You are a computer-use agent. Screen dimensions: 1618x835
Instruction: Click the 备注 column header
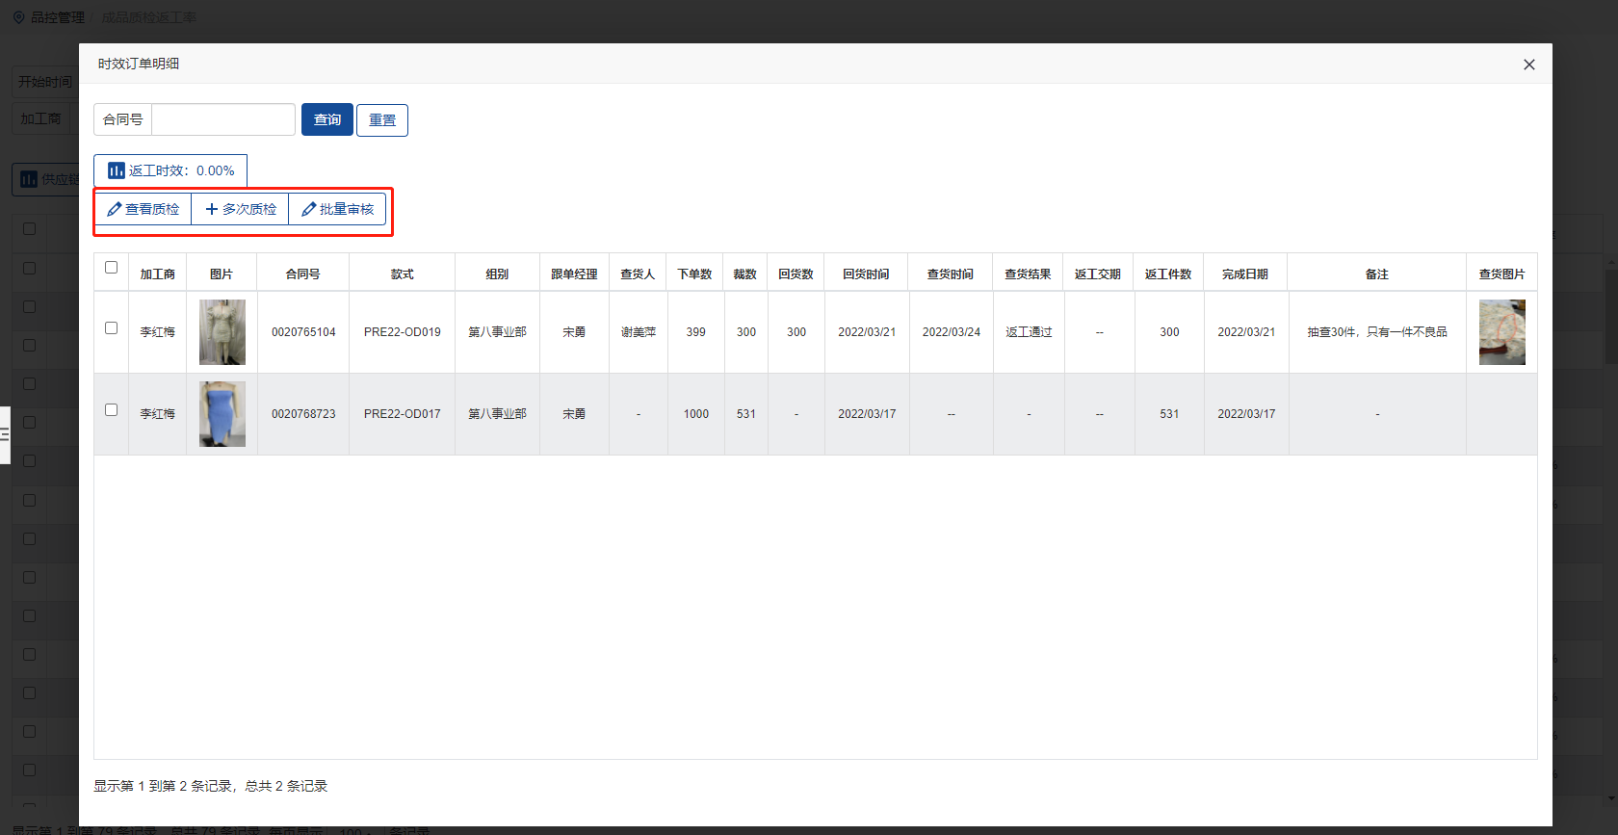tap(1377, 274)
